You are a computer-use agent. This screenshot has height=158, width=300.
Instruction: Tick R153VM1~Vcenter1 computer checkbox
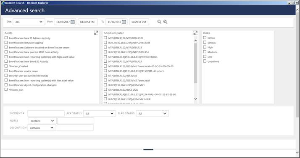click(105, 71)
